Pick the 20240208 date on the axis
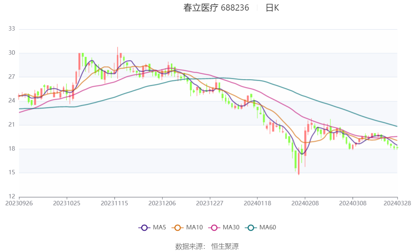This screenshot has width=414, height=251. [x=304, y=203]
